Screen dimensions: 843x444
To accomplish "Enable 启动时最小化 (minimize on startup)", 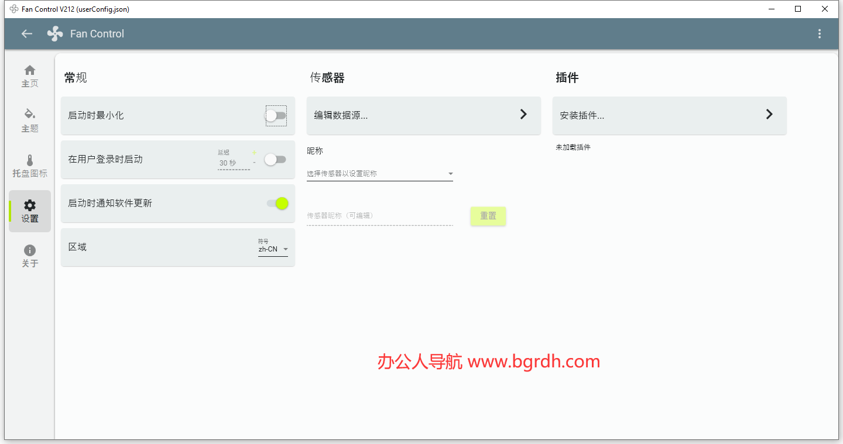I will coord(275,115).
